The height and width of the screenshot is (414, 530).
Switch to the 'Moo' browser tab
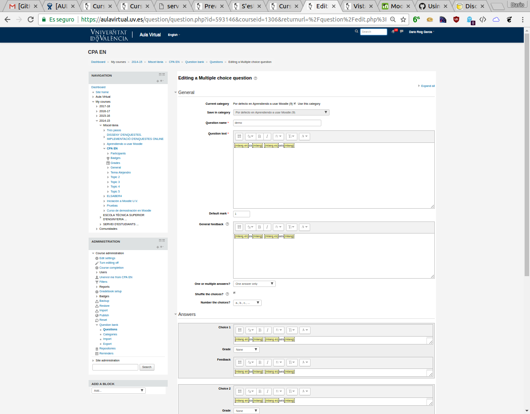[x=396, y=6]
